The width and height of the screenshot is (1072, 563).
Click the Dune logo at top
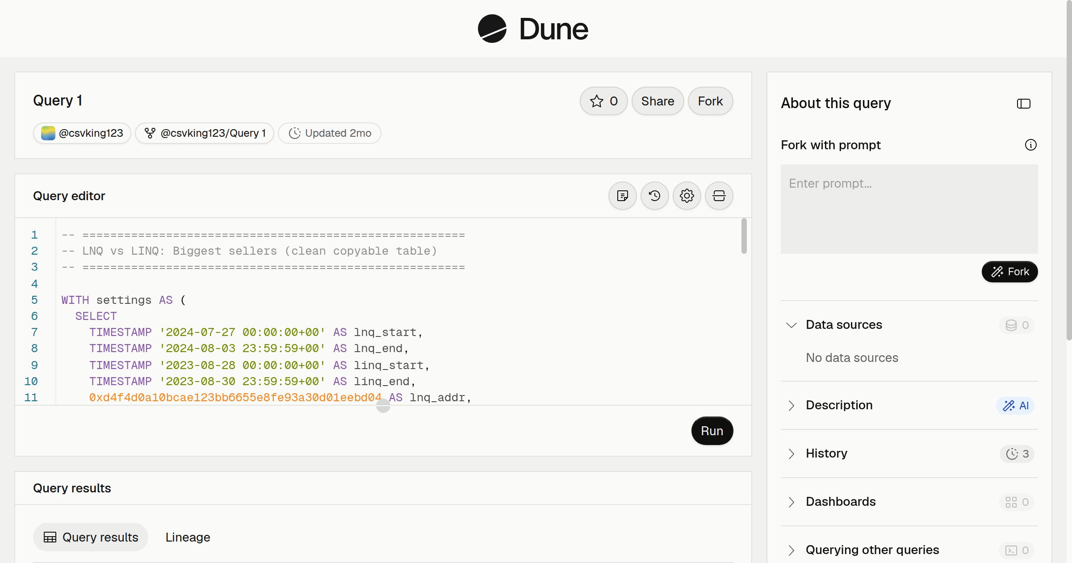(533, 29)
